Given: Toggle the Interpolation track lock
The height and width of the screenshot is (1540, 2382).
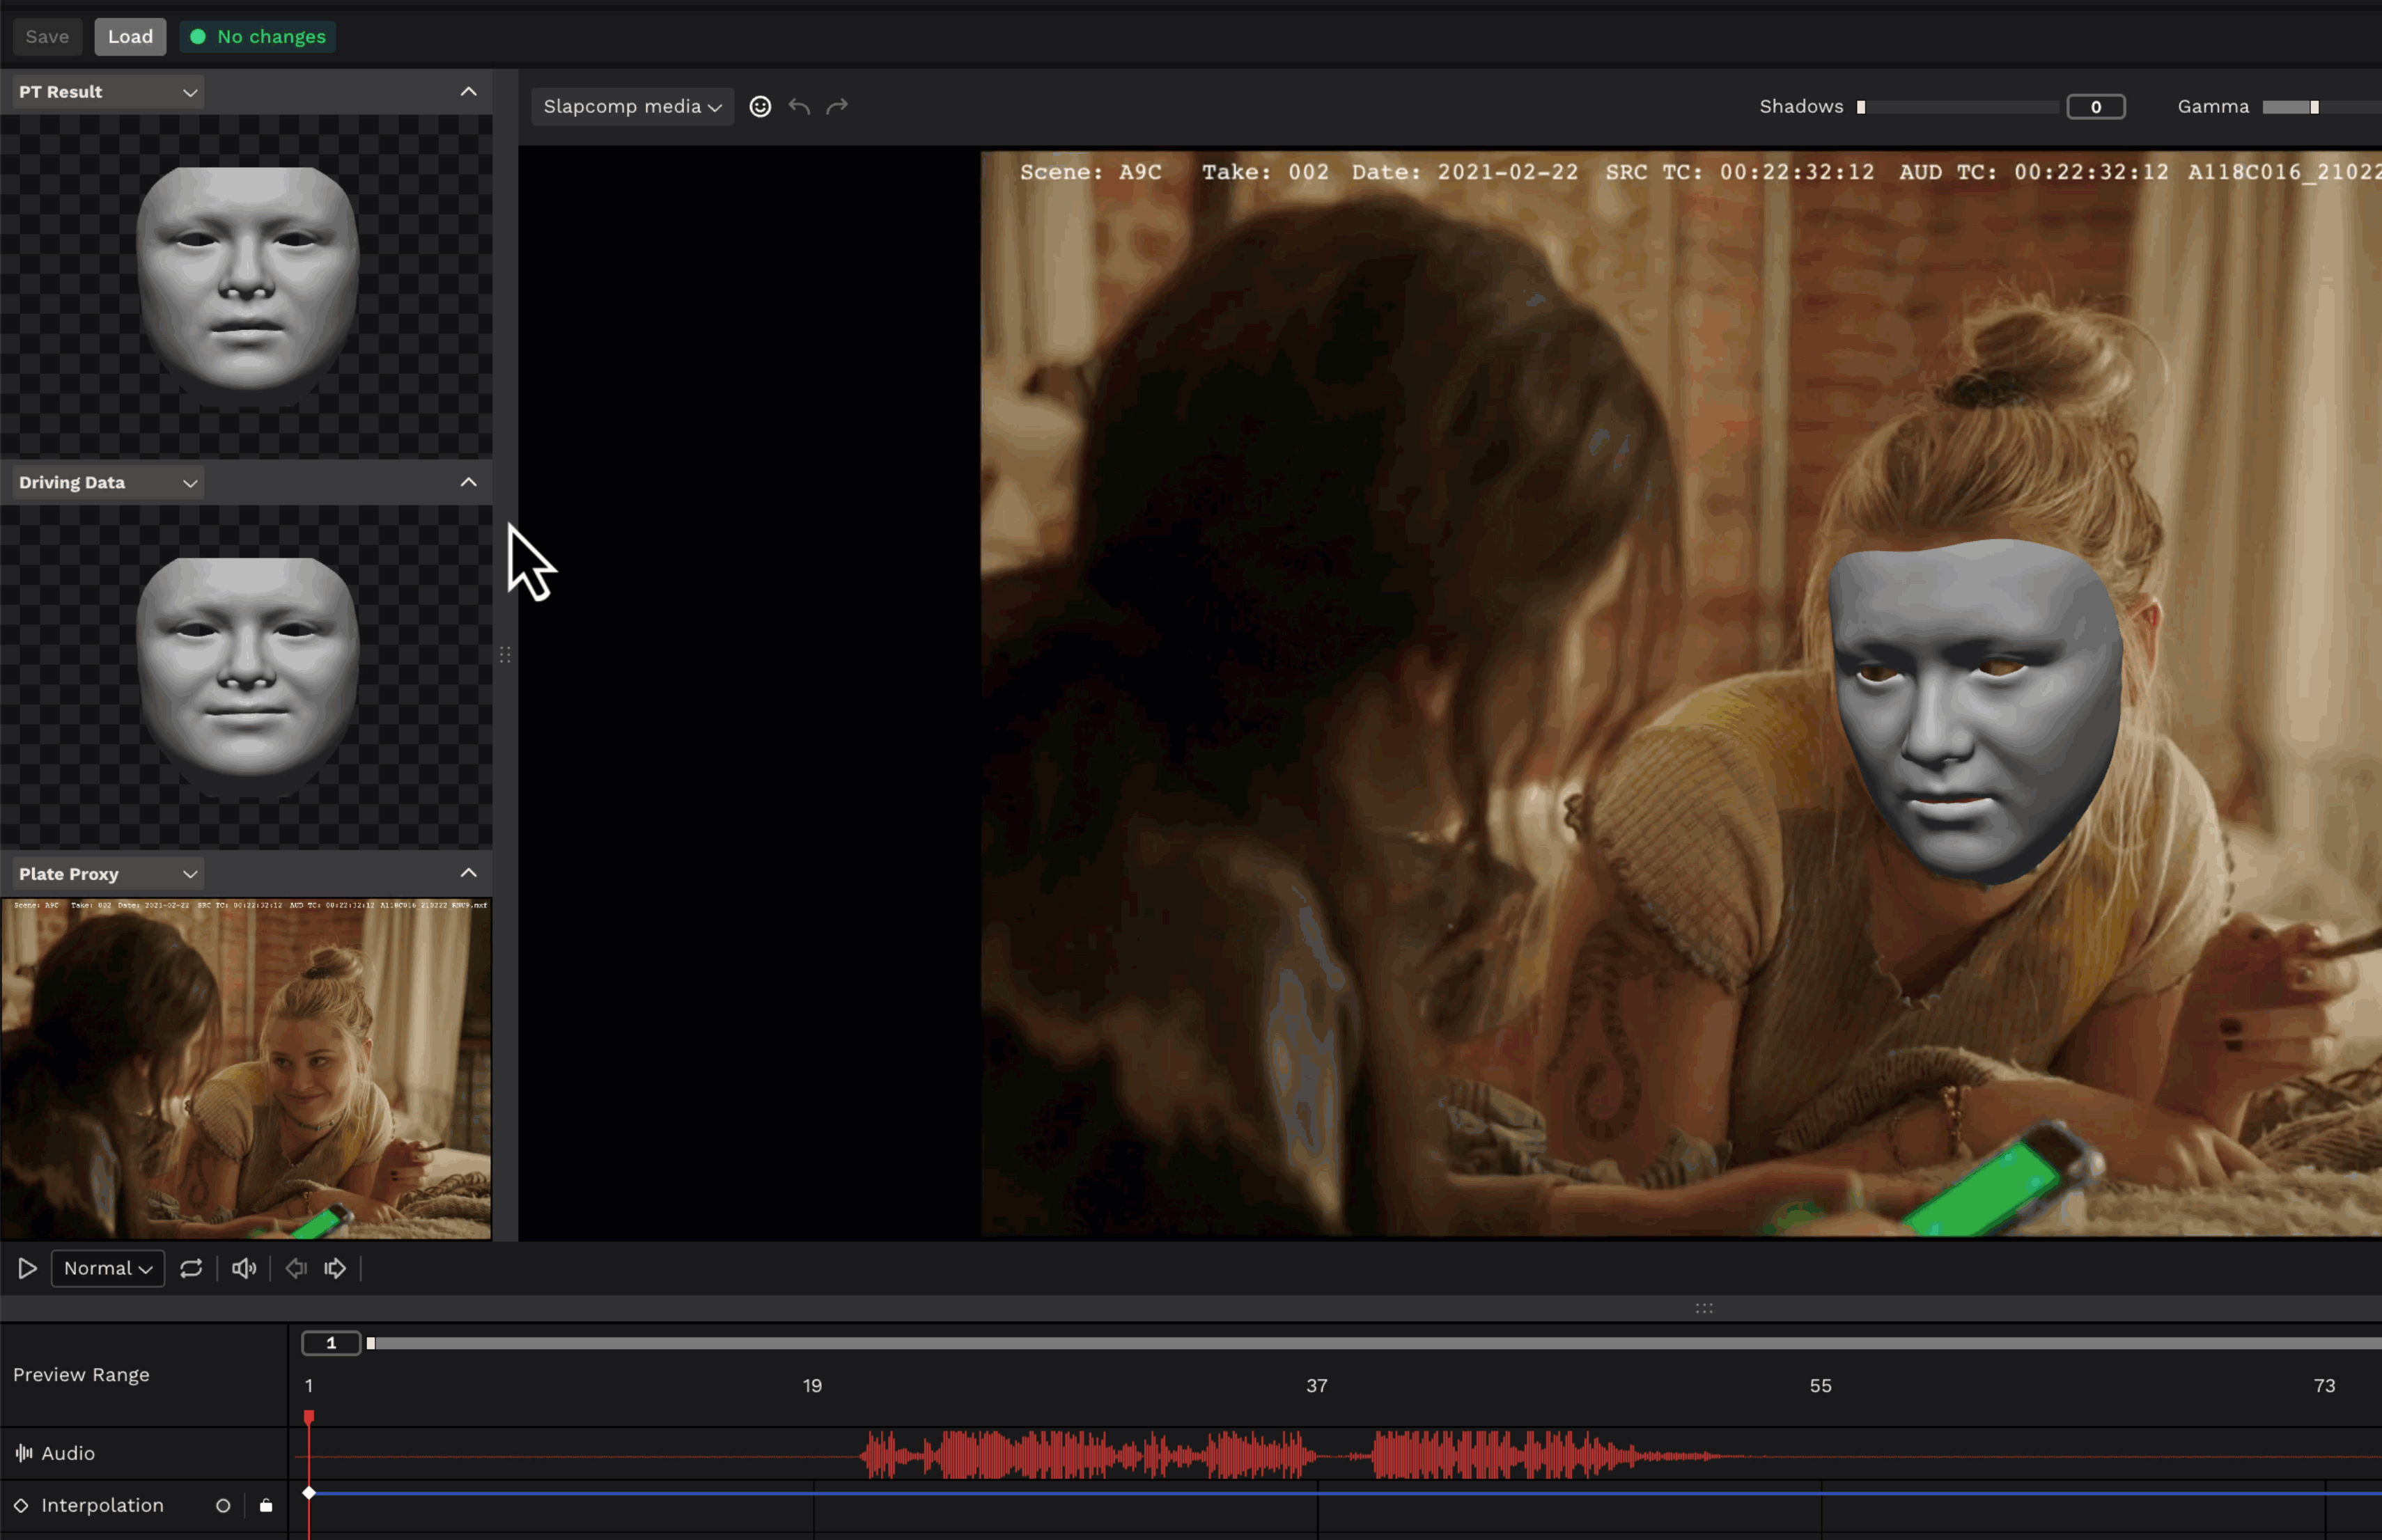Looking at the screenshot, I should point(266,1505).
